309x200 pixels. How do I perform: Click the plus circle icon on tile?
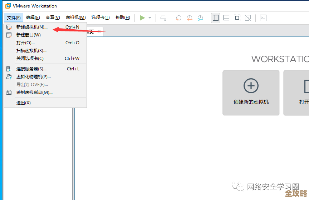click(x=251, y=86)
